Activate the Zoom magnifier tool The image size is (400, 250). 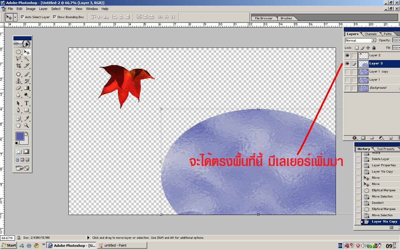coord(27,125)
